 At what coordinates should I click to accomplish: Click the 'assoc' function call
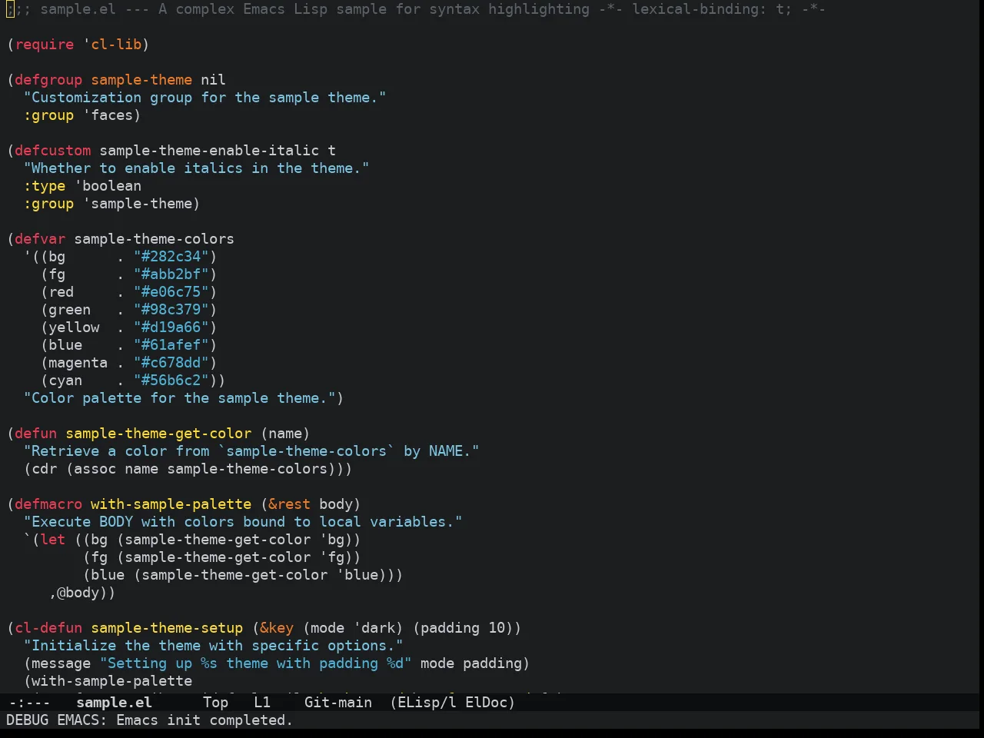tap(95, 469)
